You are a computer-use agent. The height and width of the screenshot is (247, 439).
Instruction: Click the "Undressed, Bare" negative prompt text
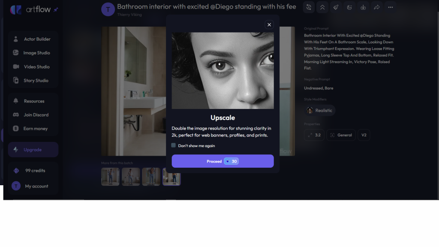click(x=319, y=88)
